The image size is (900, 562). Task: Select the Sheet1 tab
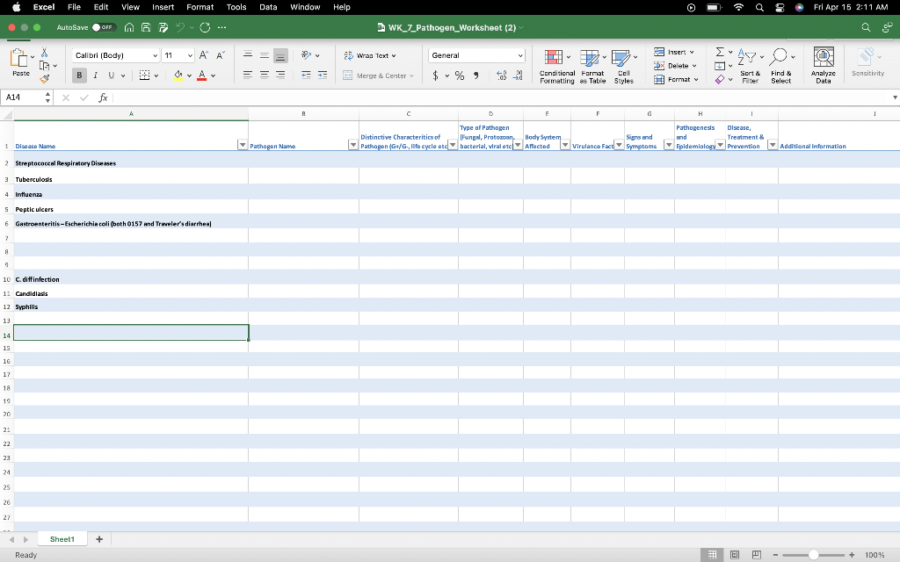(61, 538)
